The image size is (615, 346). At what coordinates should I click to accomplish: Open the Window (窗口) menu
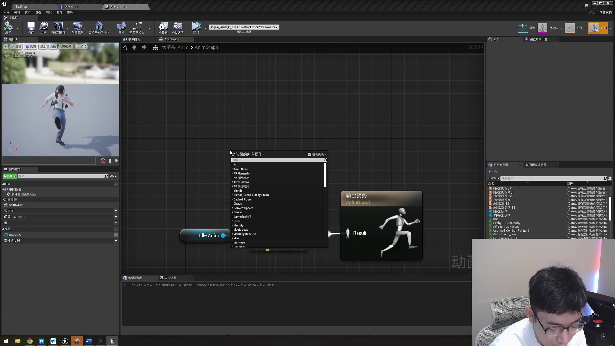(59, 12)
